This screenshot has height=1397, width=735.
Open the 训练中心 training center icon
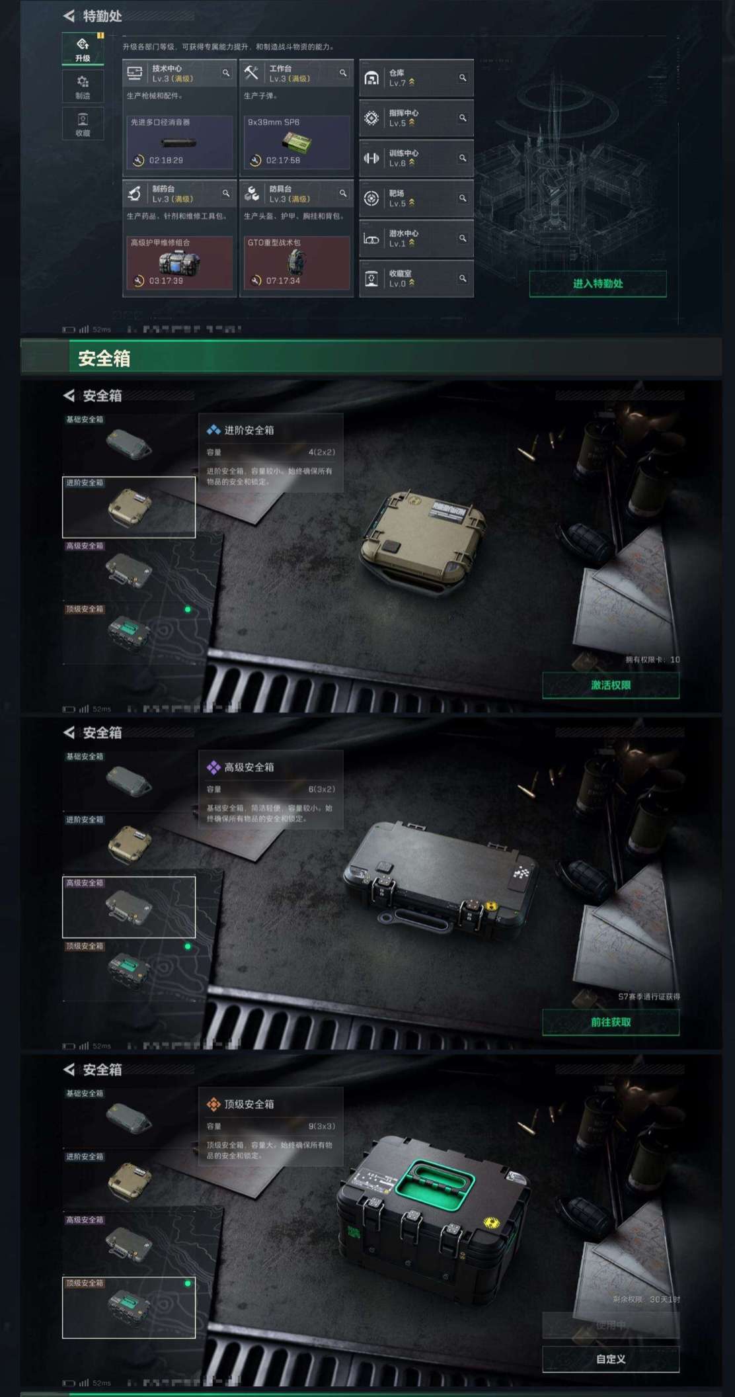(371, 158)
